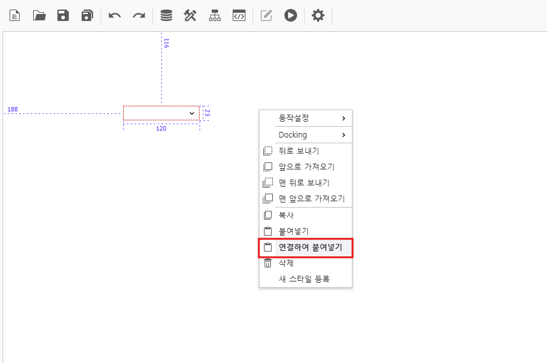Select 연결하여 붙여넣기 menu item
Viewport: 547px width, 363px height.
pos(305,247)
